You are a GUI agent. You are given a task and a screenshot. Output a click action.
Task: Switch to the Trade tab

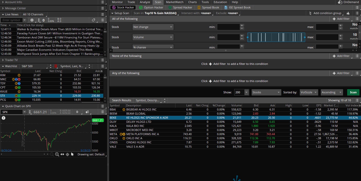(131, 2)
